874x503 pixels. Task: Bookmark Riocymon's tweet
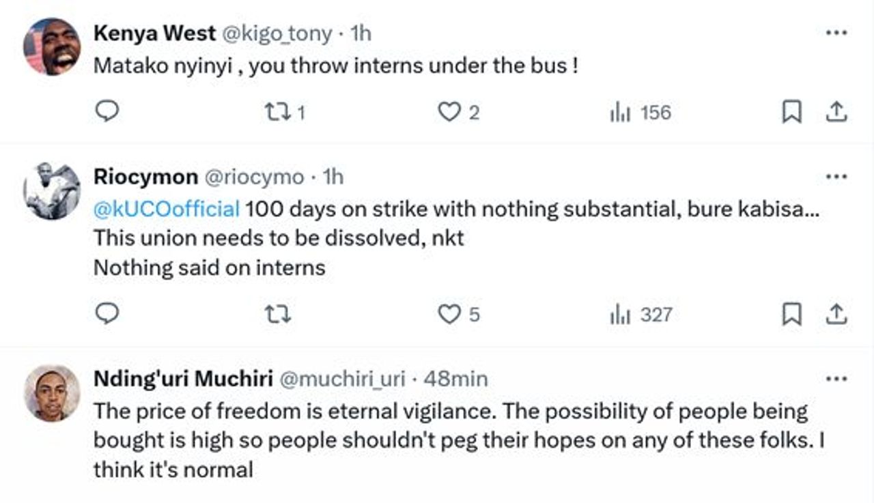point(791,314)
